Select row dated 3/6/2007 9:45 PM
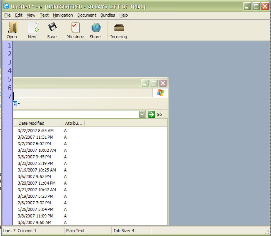Viewport: 271px width, 236px height. [x=34, y=157]
